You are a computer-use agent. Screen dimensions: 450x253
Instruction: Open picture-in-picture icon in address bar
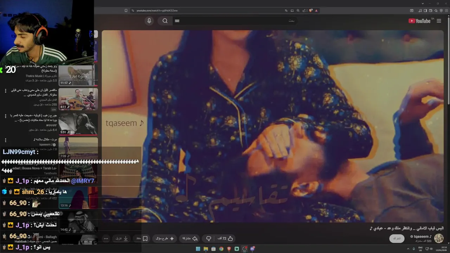pyautogui.click(x=292, y=11)
